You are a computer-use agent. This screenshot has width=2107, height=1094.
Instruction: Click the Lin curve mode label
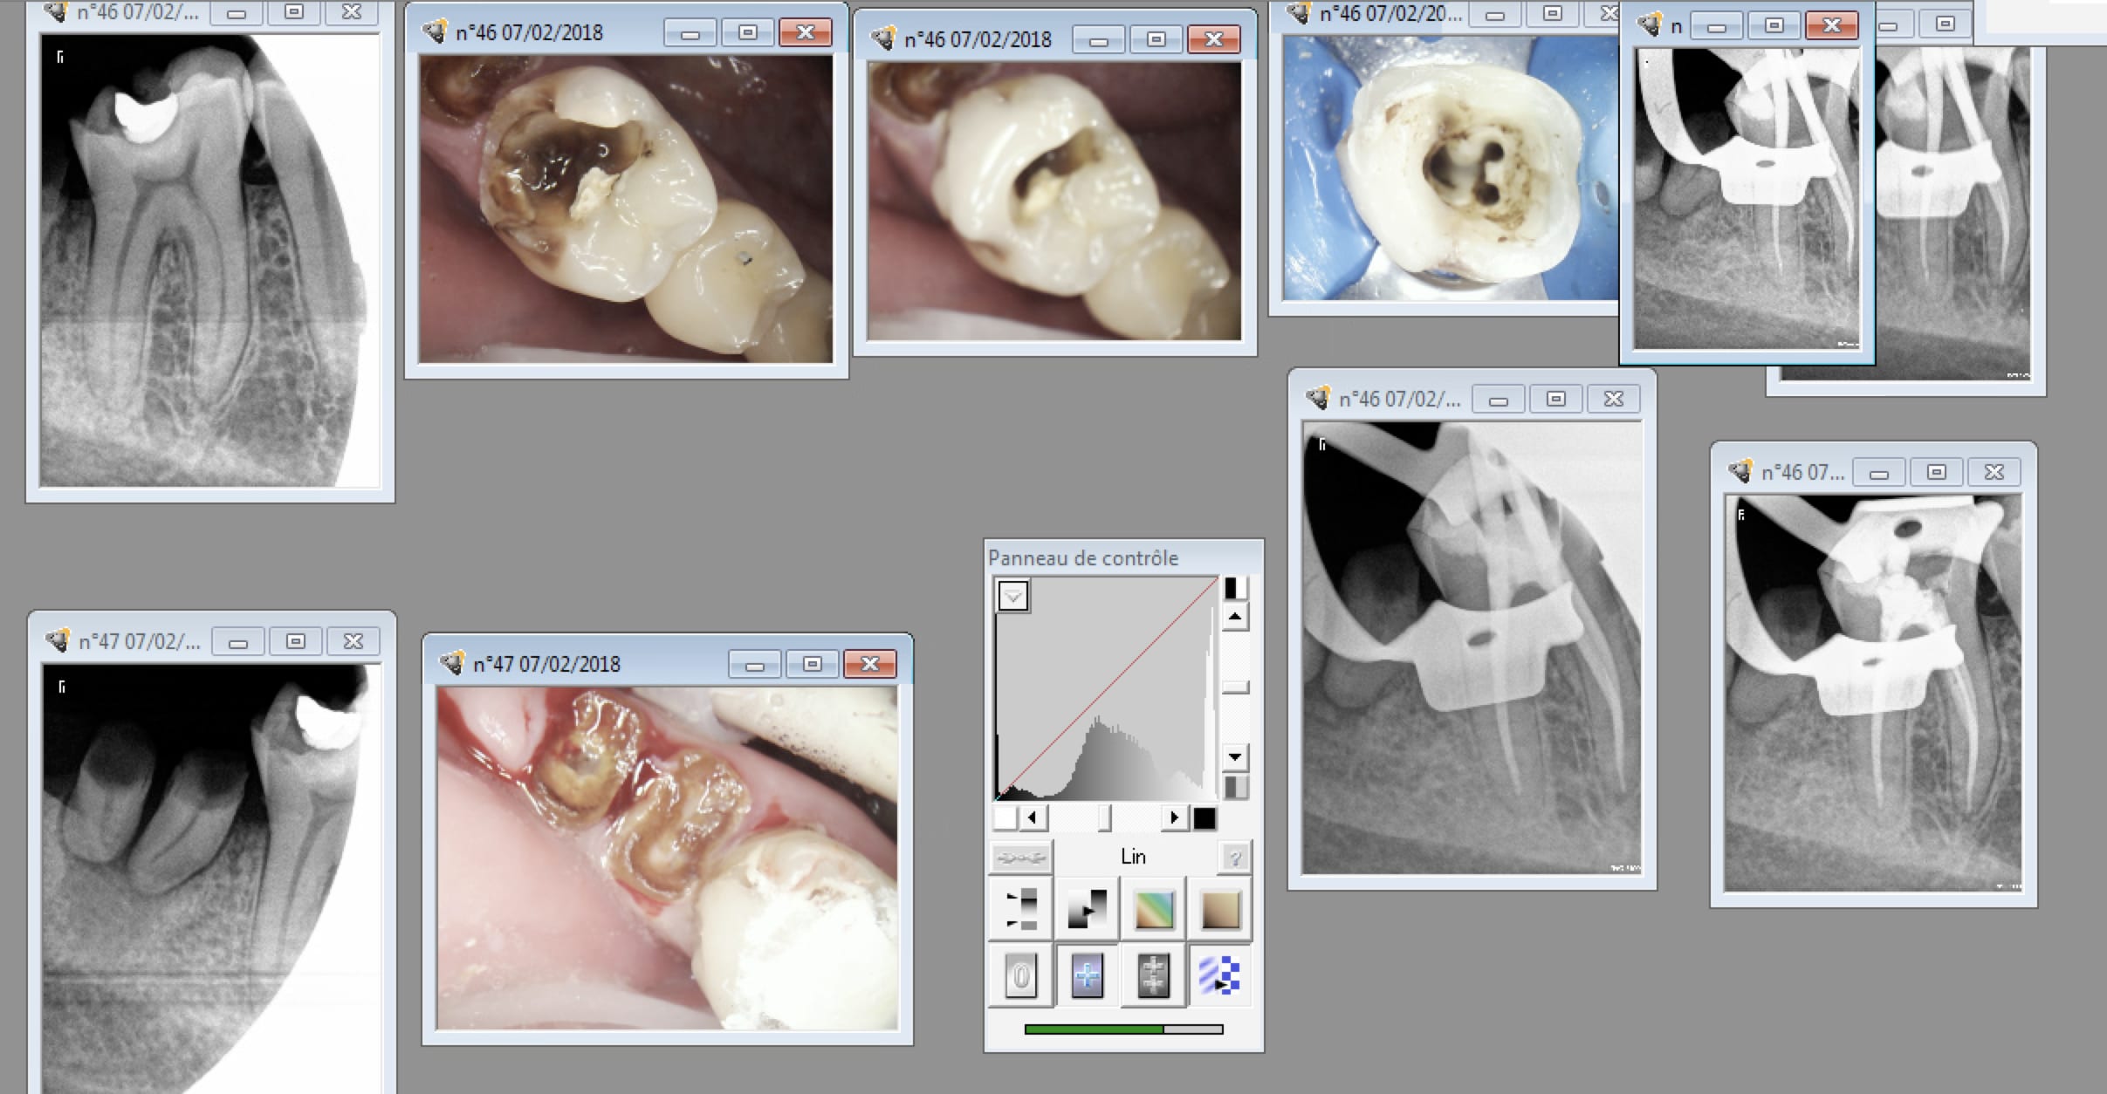pyautogui.click(x=1133, y=858)
